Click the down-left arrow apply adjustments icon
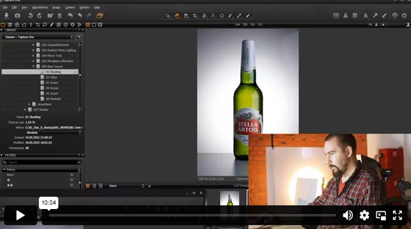Image resolution: width=411 pixels, height=229 pixels. [384, 16]
